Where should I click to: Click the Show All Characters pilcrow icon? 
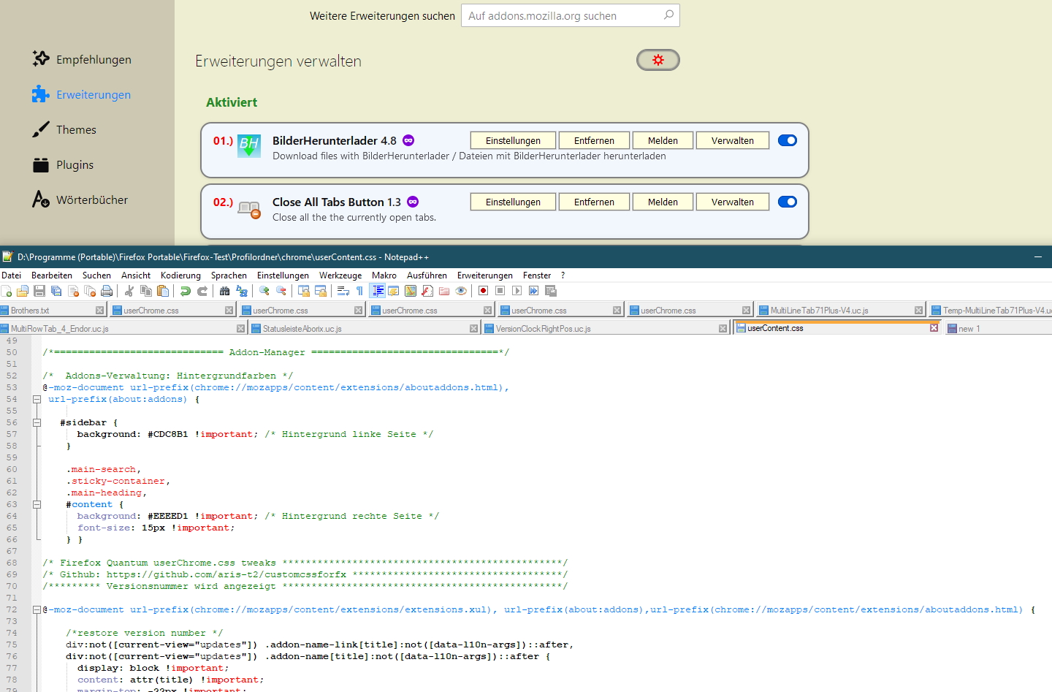[359, 291]
